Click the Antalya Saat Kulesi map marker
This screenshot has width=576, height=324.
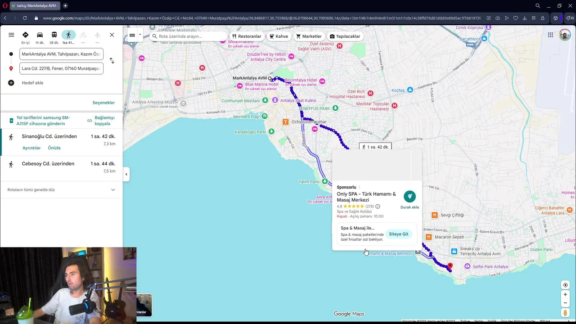coord(275,100)
